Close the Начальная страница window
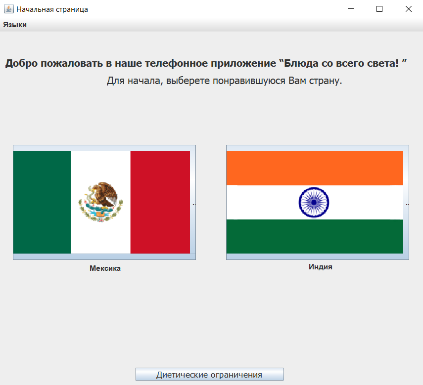 pyautogui.click(x=409, y=9)
